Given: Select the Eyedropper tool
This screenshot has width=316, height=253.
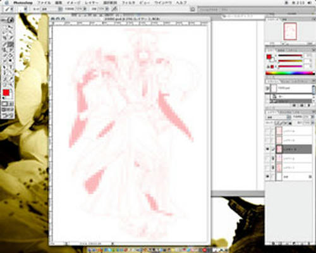Looking at the screenshot, I should (11, 79).
